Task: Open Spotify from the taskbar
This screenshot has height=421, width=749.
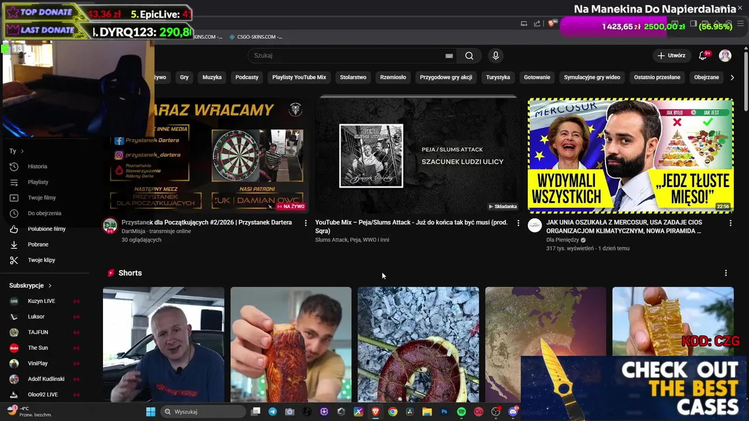Action: 461,412
